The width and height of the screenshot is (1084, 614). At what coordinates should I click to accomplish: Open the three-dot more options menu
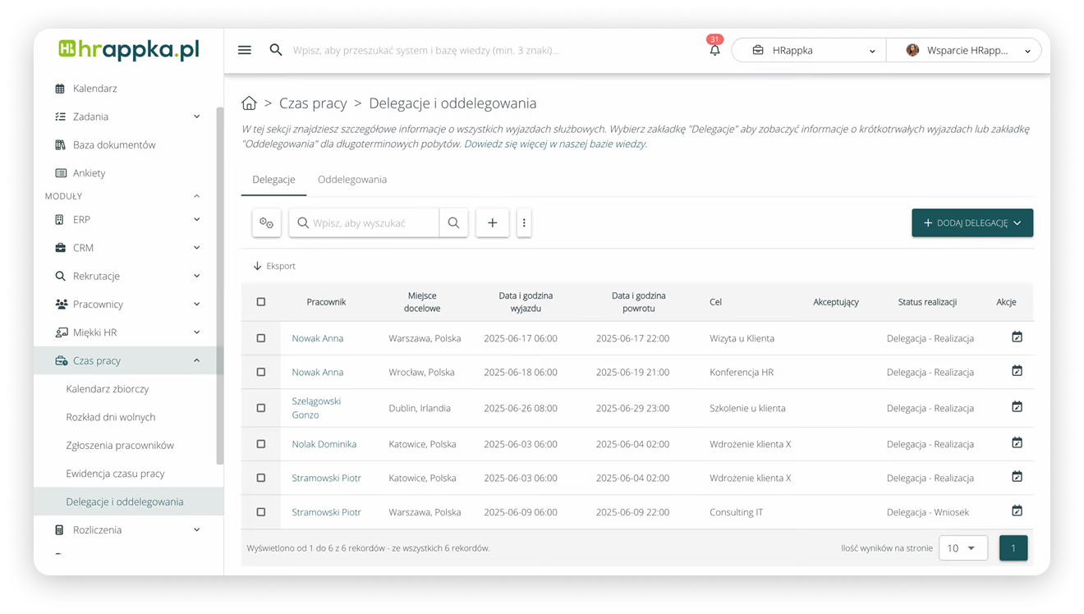[x=524, y=222]
